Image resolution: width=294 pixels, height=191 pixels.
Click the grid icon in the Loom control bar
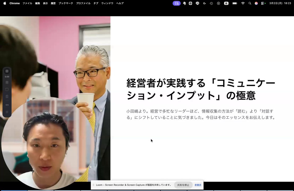pyautogui.click(x=7, y=112)
